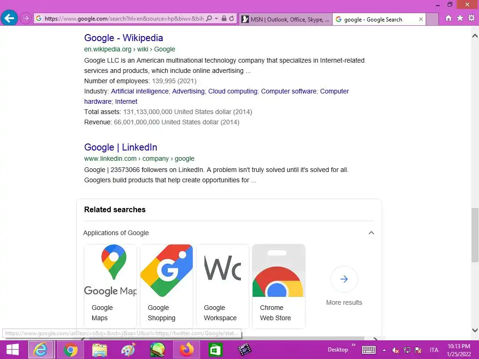
Task: Click the search magnifier in address bar
Action: (x=209, y=19)
